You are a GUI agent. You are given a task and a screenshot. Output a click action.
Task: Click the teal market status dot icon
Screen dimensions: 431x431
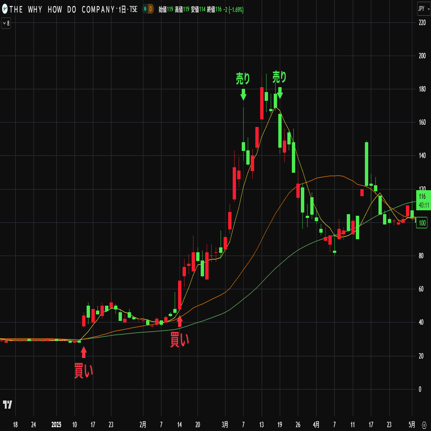[x=145, y=9]
